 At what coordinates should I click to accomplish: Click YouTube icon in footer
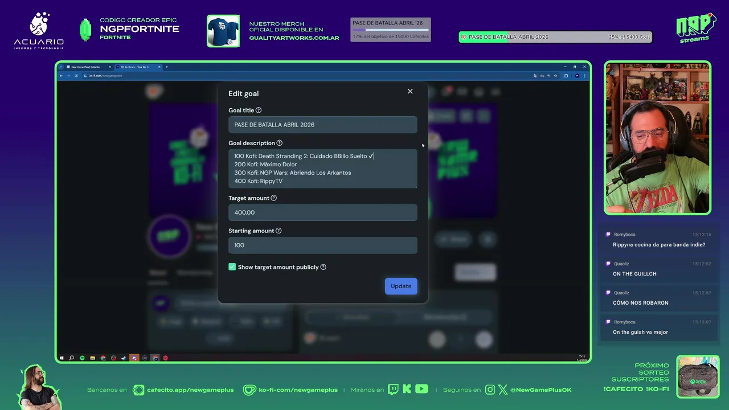pyautogui.click(x=421, y=389)
